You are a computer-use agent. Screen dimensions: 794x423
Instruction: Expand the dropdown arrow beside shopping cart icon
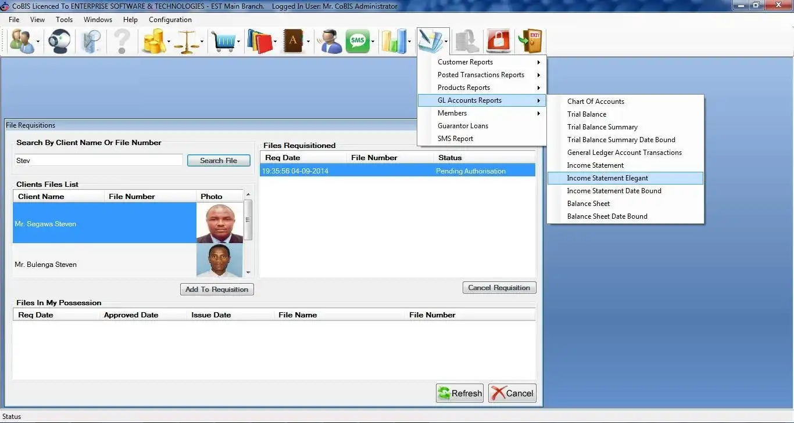click(238, 42)
